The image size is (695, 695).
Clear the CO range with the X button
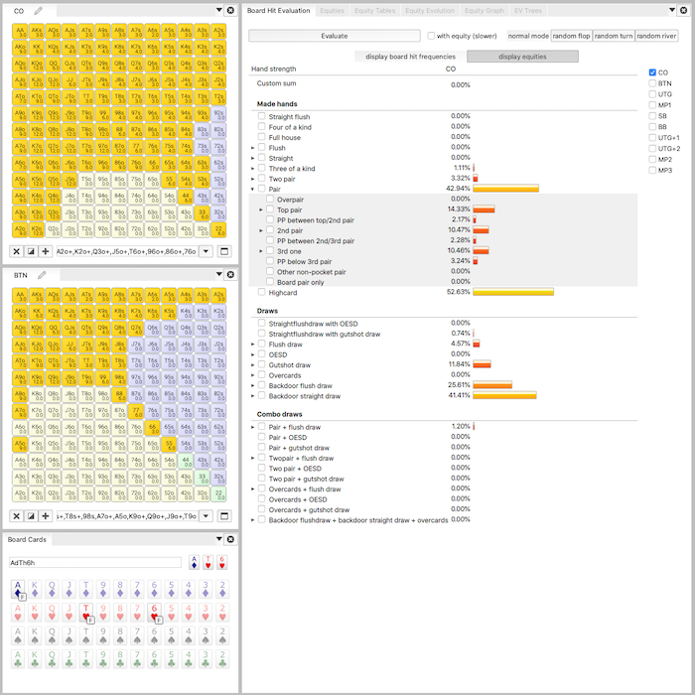coord(16,251)
